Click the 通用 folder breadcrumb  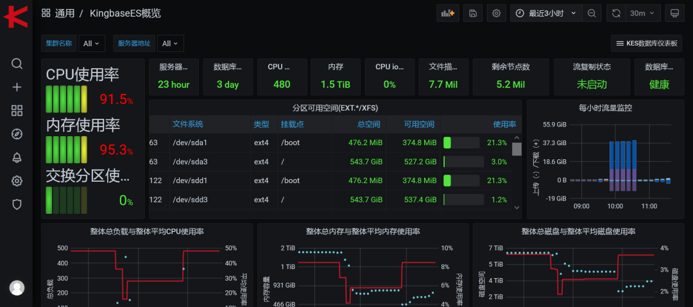point(65,13)
